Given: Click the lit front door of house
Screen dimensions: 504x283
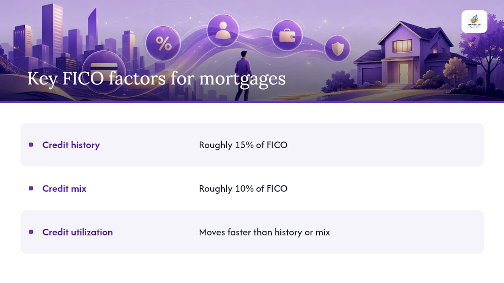Looking at the screenshot, I should [x=404, y=73].
